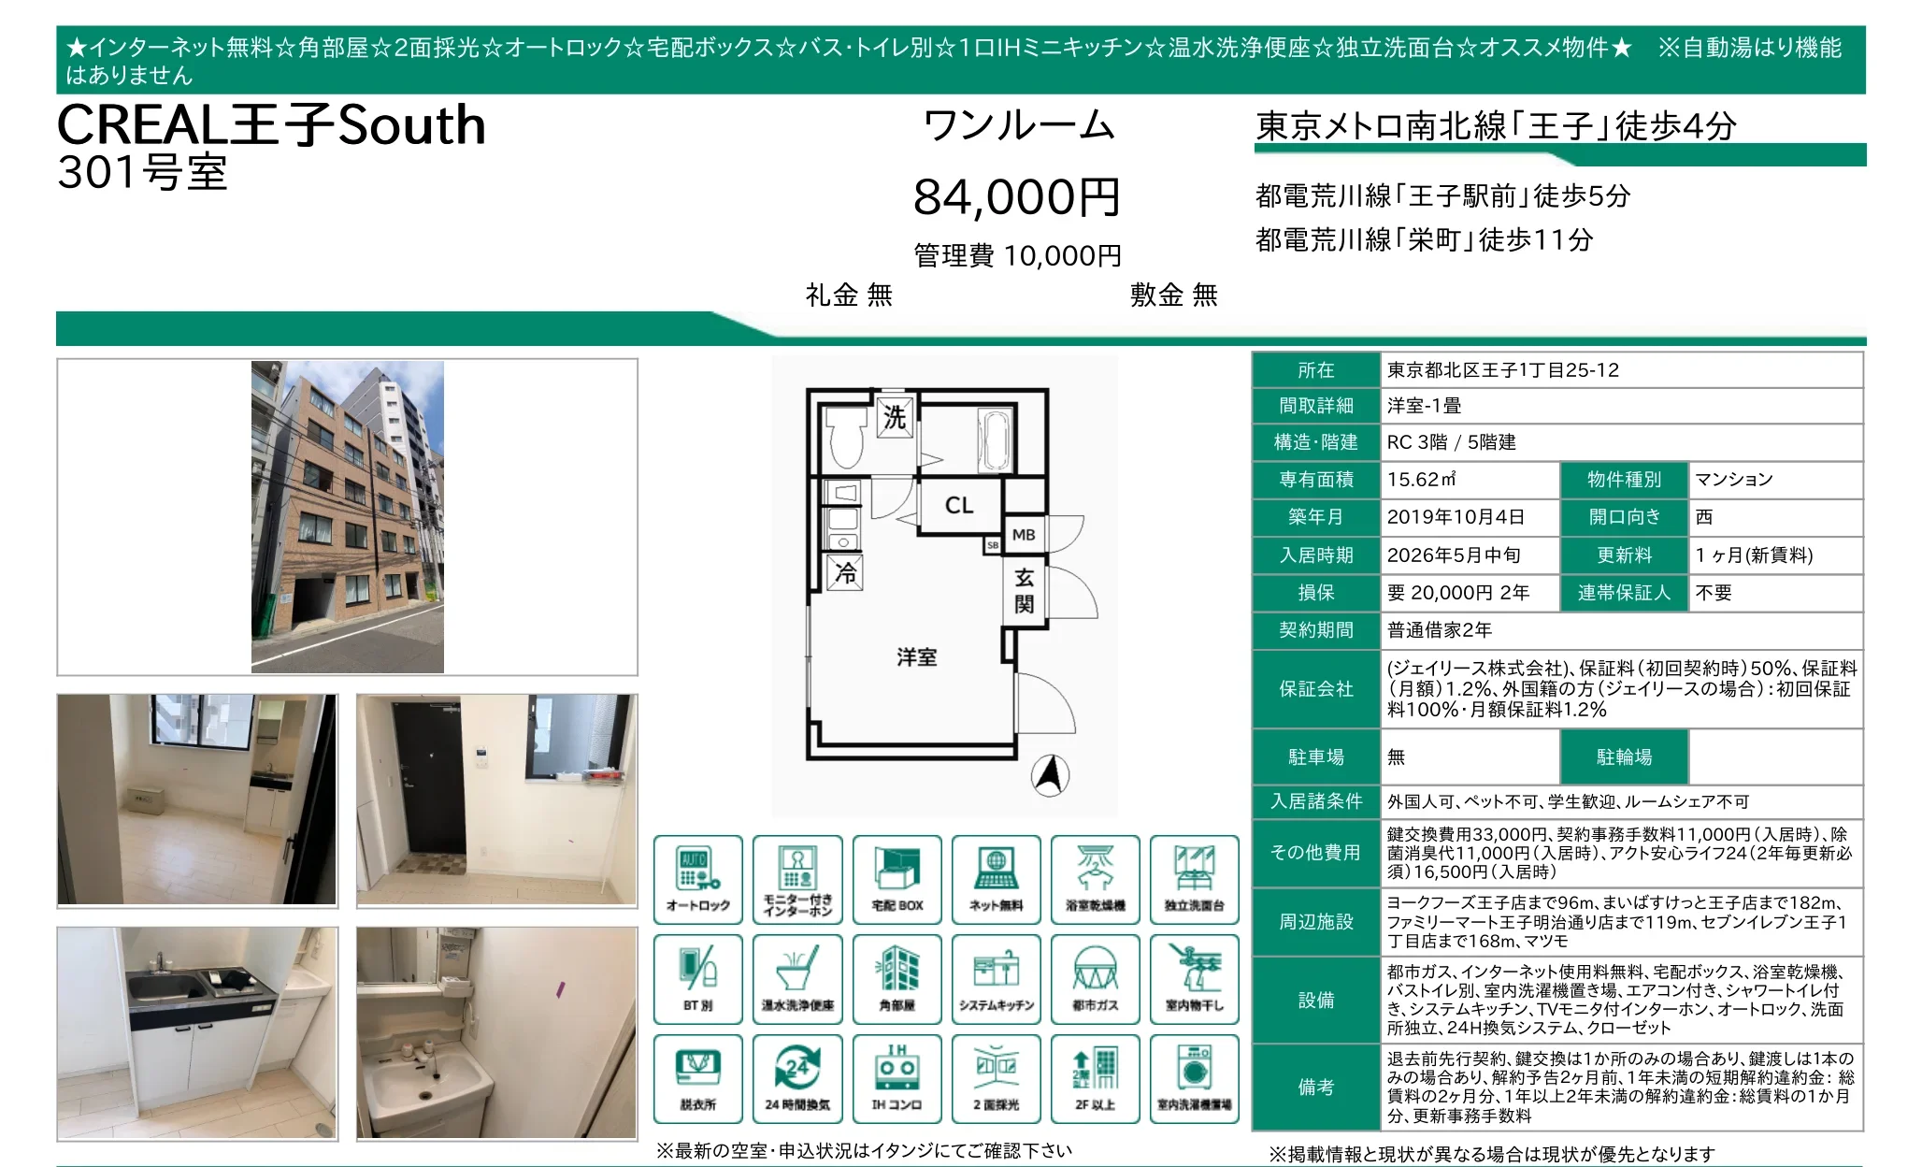Select the ネット無料 free internet icon
Screen dimensions: 1922x1167
(x=996, y=879)
